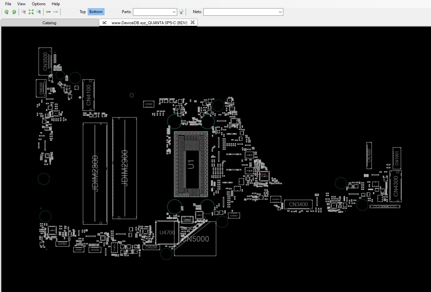Keep Bottom side view enabled
The width and height of the screenshot is (431, 292).
coord(96,12)
